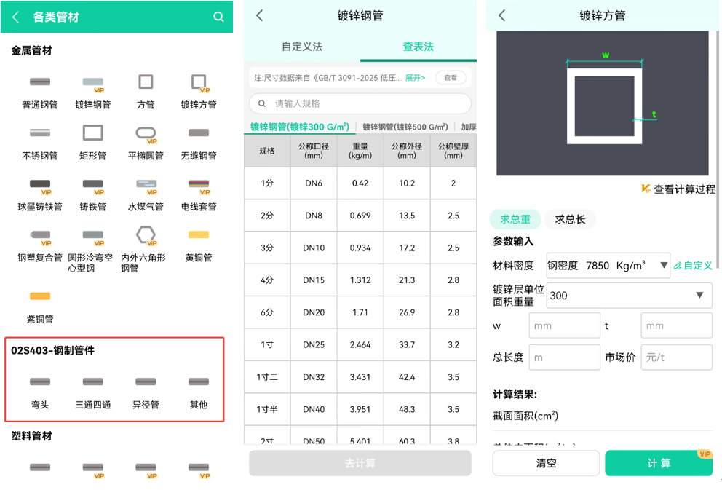The image size is (722, 490).
Task: Select the 方管 square tube icon
Action: (x=146, y=82)
